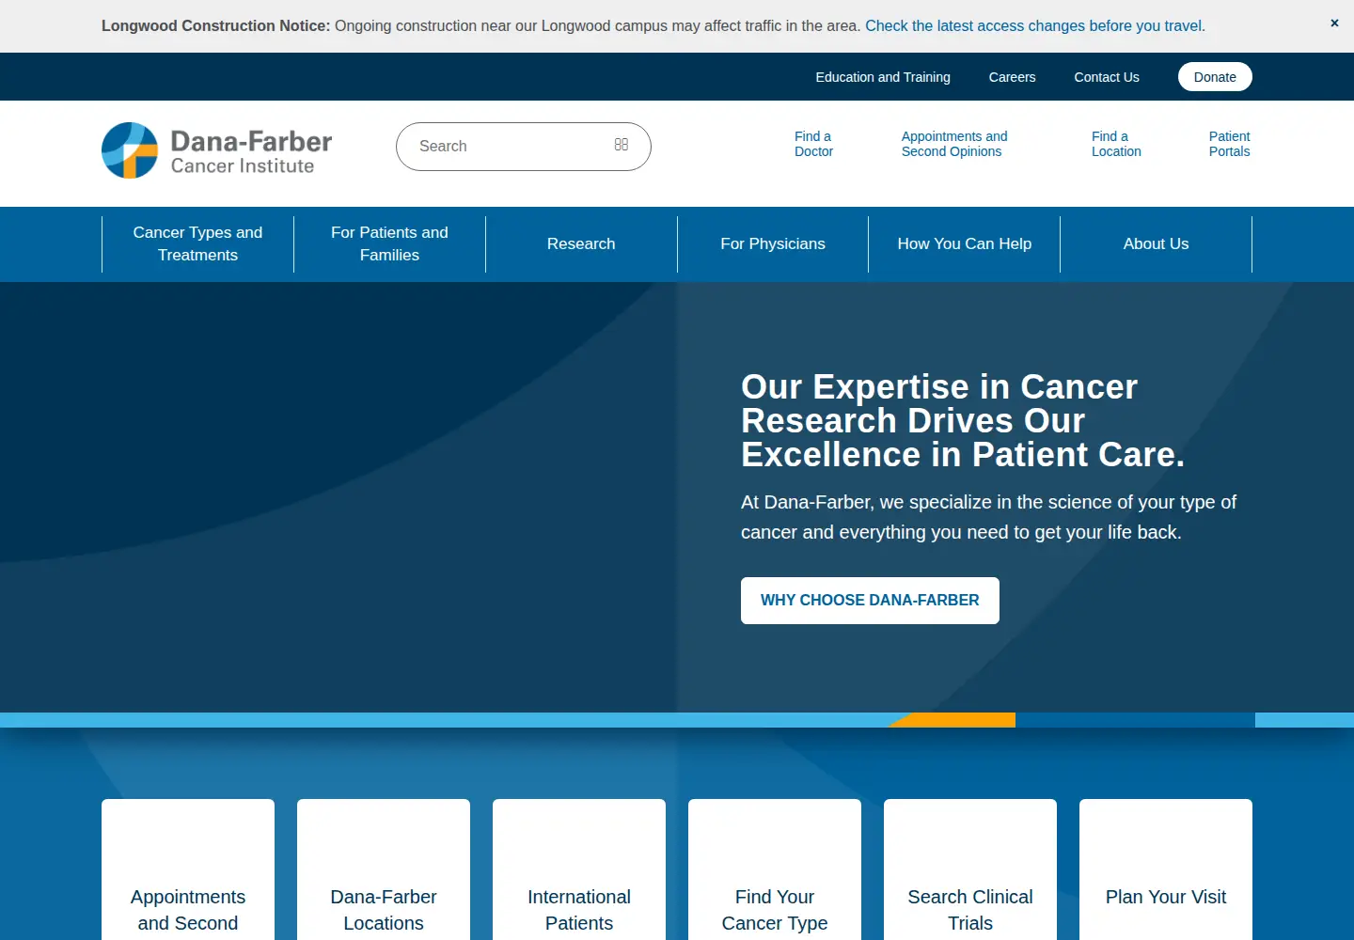Click the Find a Location link

pyautogui.click(x=1116, y=144)
